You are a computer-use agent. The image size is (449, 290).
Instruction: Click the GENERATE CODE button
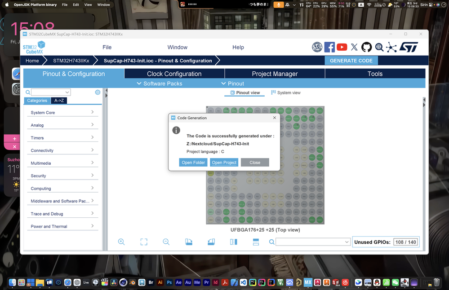351,60
